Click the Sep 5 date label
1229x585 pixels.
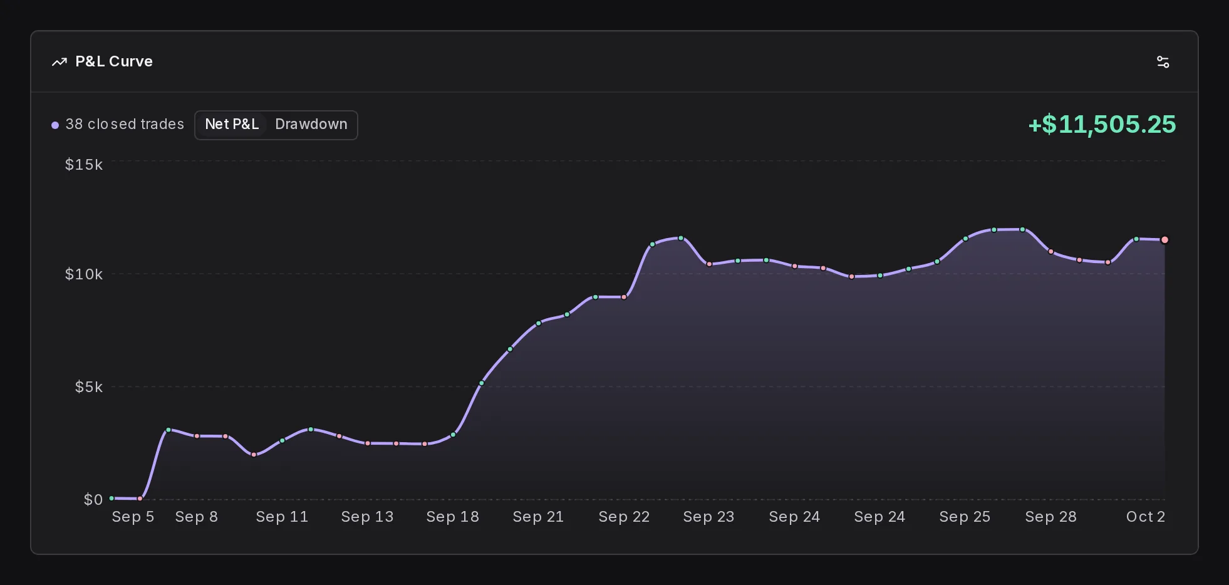point(133,517)
